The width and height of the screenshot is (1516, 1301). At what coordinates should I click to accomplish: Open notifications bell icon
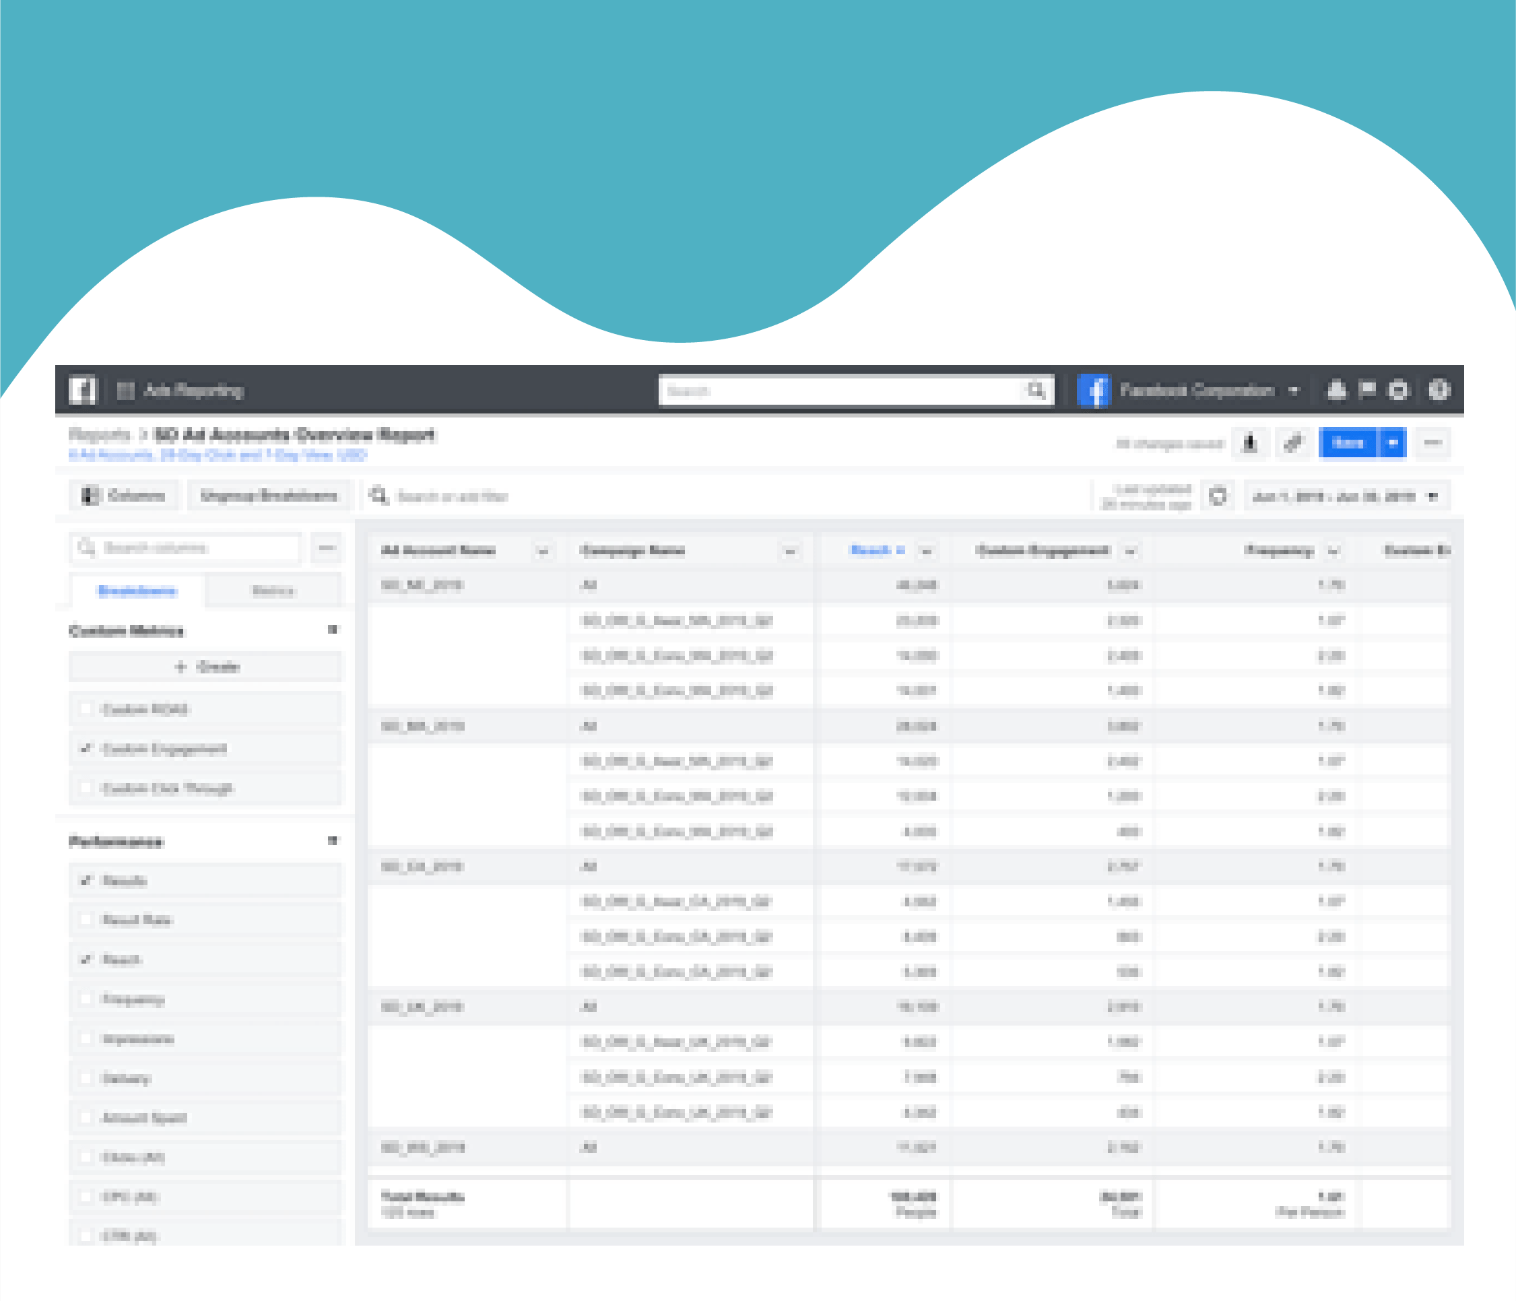point(1336,390)
